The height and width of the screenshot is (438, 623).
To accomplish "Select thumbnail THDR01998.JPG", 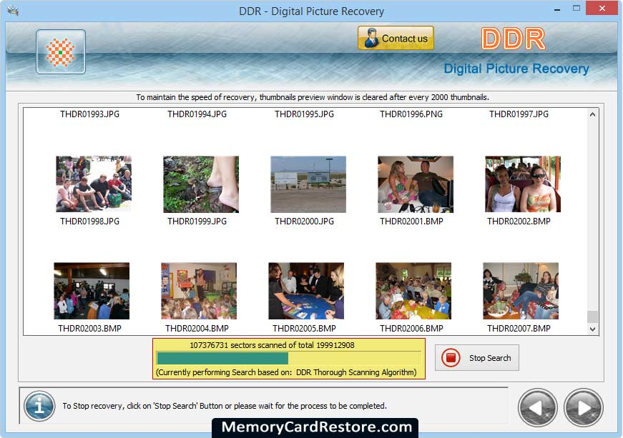I will (94, 184).
